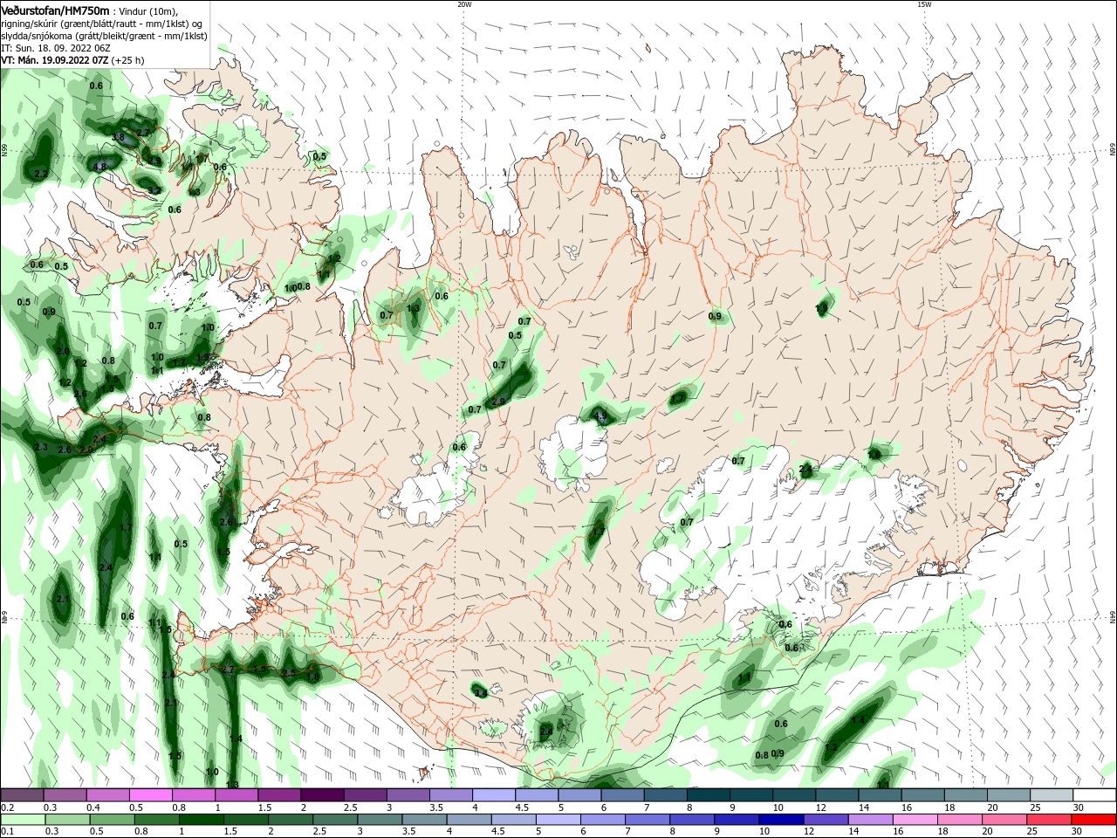Click the 20W longitude label
The height and width of the screenshot is (838, 1117).
(x=464, y=4)
